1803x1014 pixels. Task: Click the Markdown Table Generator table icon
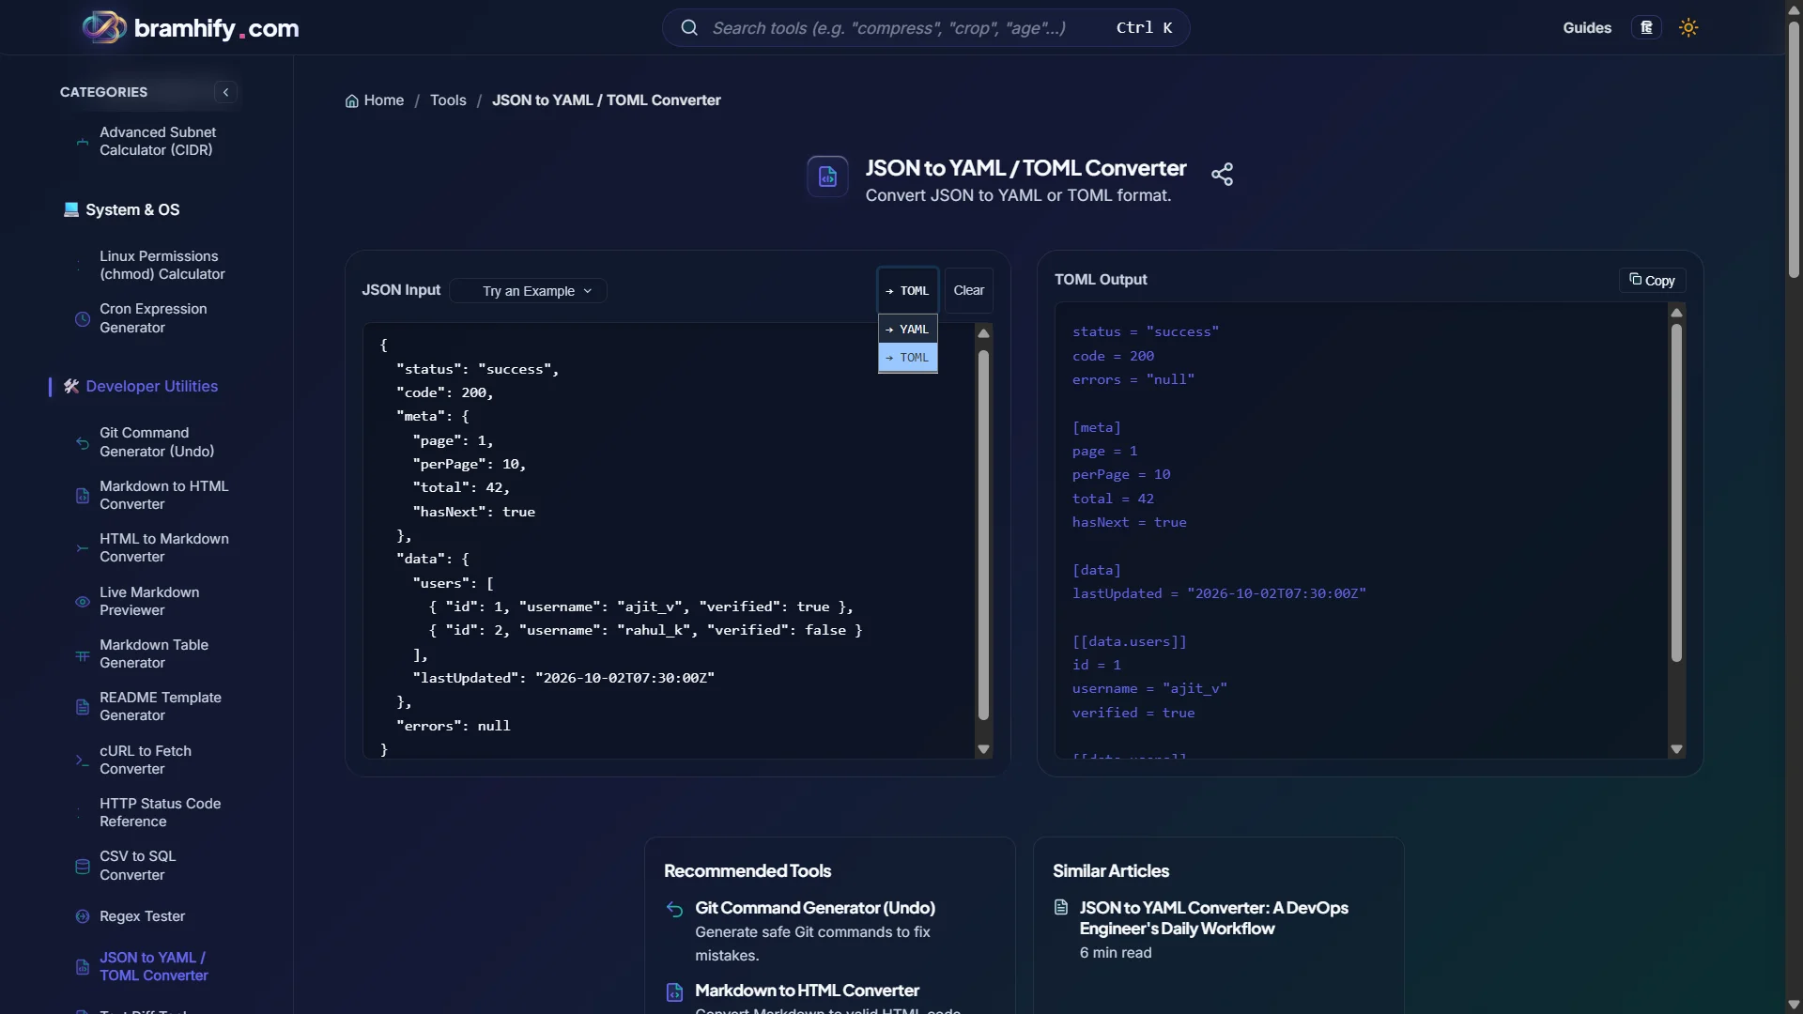tap(83, 654)
